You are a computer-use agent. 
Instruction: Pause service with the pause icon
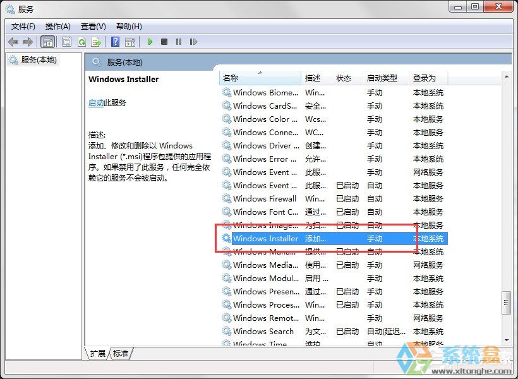click(x=179, y=42)
